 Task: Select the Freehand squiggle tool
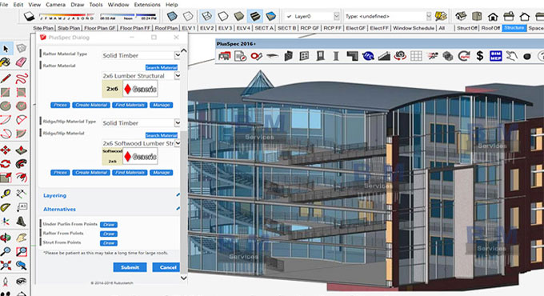[21, 78]
